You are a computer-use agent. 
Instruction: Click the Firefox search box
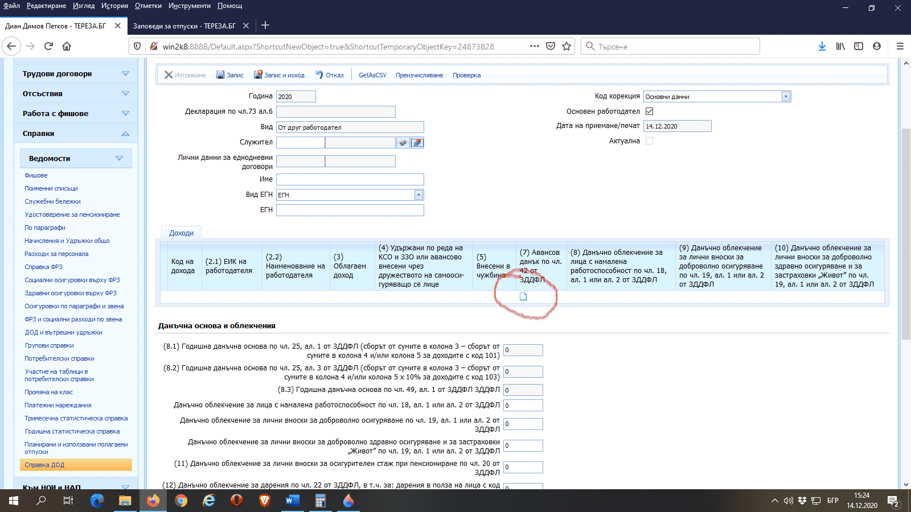pos(670,46)
